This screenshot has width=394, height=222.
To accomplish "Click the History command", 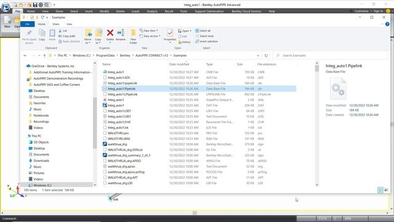I will pyautogui.click(x=185, y=42).
